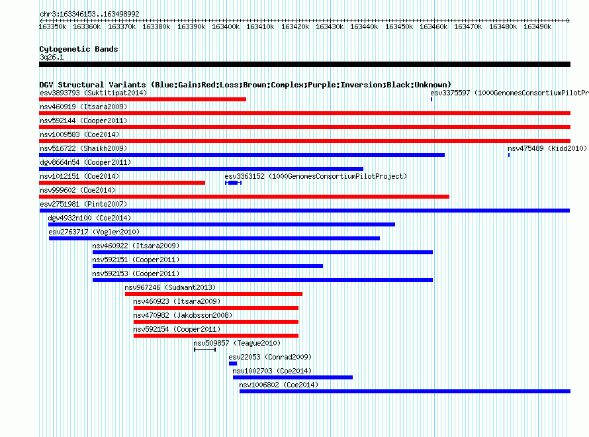Viewport: 589px width, 437px height.
Task: Select the dgv4932n100 (Coe2014) label
Action: [89, 218]
